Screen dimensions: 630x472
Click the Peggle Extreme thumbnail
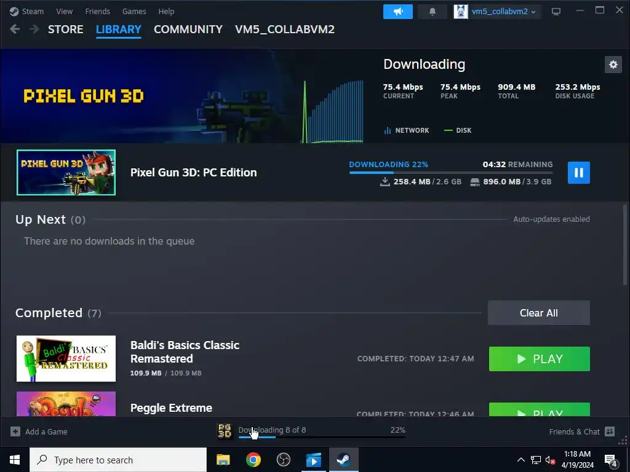pyautogui.click(x=66, y=404)
